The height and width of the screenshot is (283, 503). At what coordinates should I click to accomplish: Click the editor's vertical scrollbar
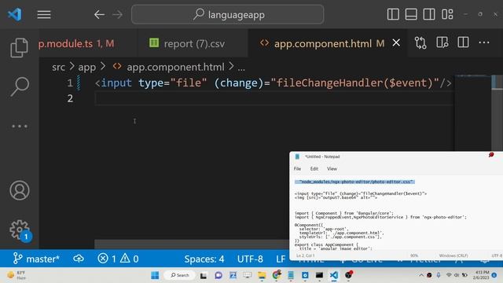[x=497, y=112]
